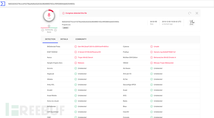Click the Cylance alert icon
This screenshot has width=214, height=118.
[x=151, y=46]
